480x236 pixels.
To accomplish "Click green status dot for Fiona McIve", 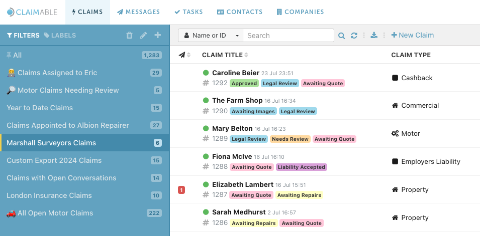I will click(x=206, y=157).
